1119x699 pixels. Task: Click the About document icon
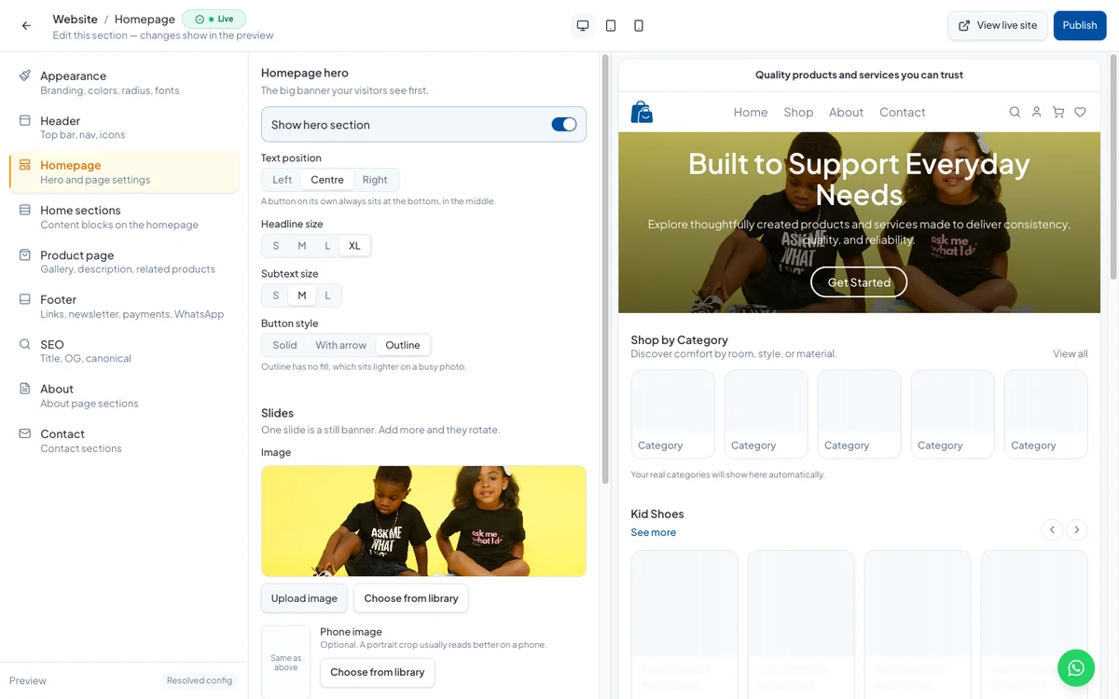tap(25, 389)
